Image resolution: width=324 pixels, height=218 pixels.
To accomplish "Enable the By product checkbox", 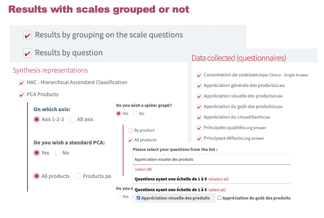I will point(130,130).
